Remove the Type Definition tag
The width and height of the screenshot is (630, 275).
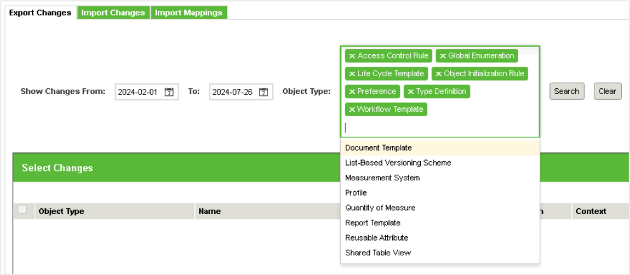(x=411, y=92)
